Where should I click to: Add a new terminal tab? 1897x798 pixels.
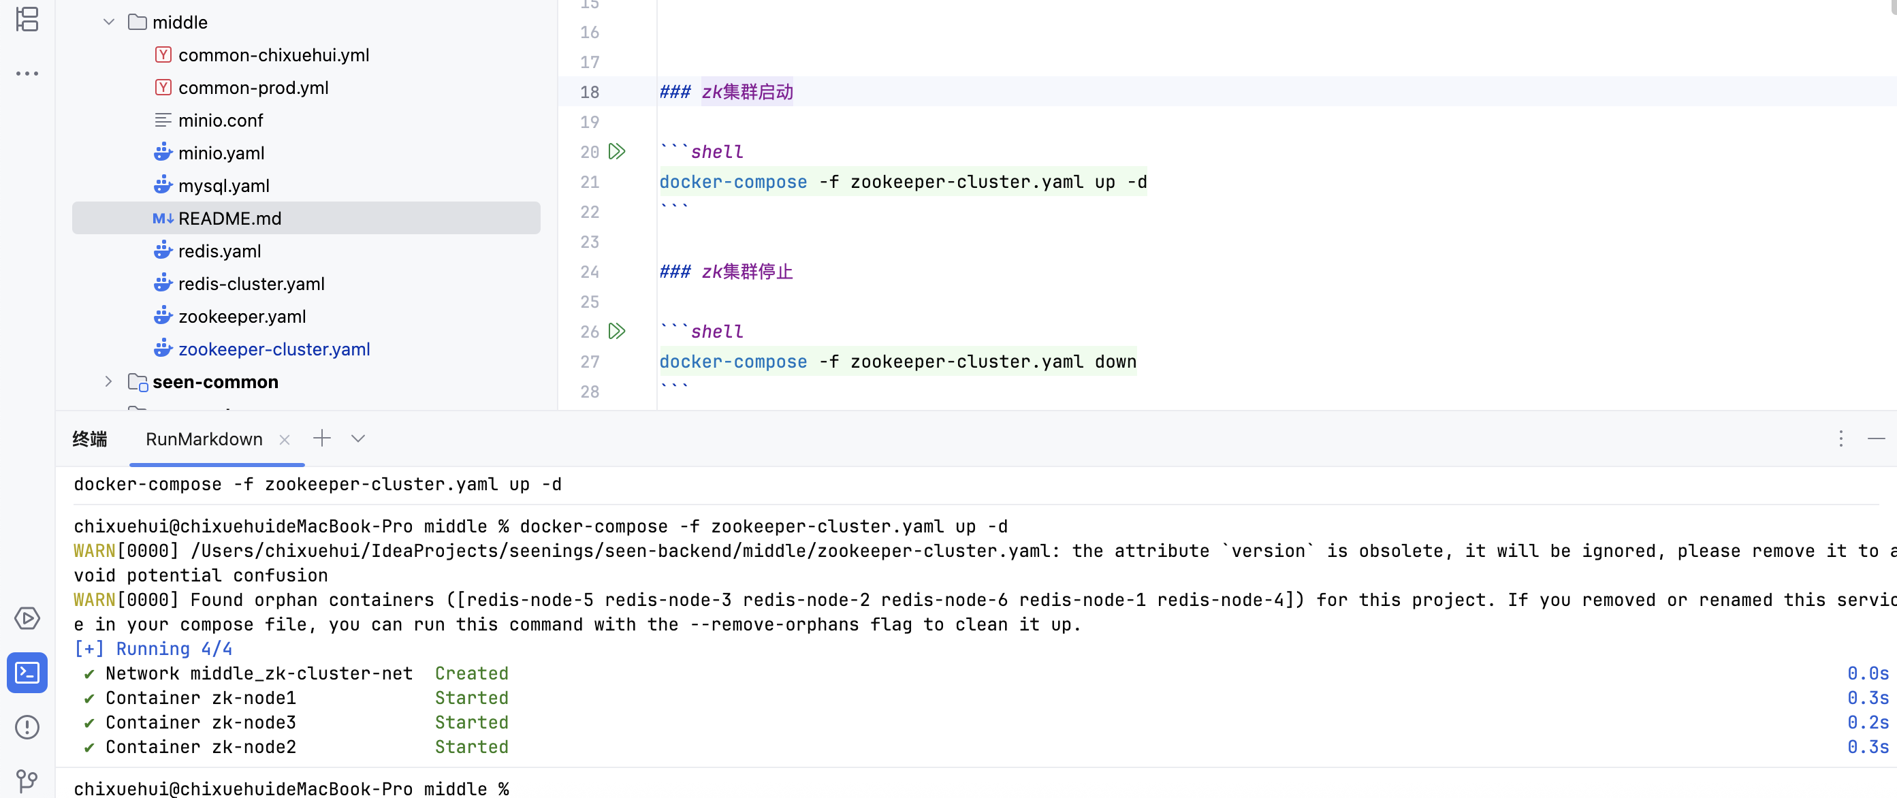(322, 438)
